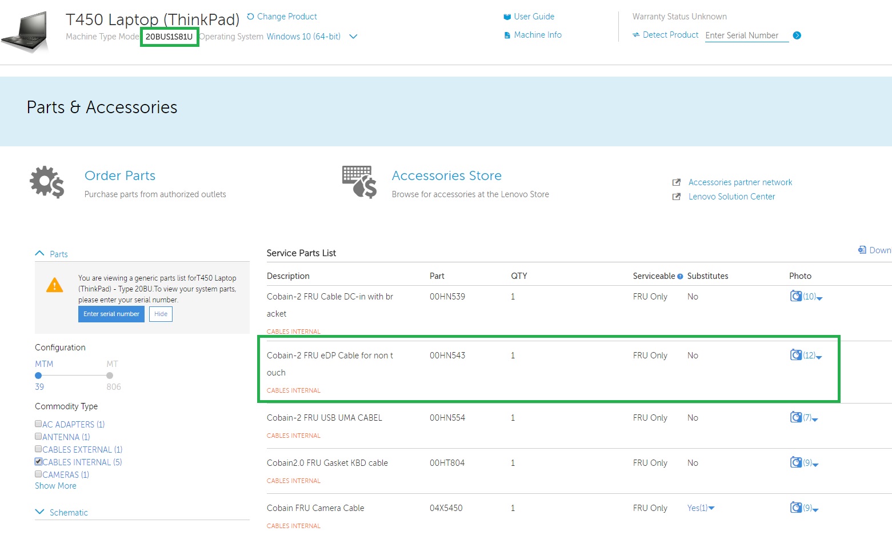The width and height of the screenshot is (892, 539).
Task: Click the MTM slider handle at 39
Action: tap(38, 376)
